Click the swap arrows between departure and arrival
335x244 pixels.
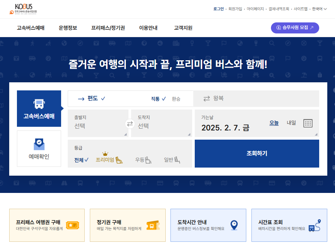pos(130,124)
